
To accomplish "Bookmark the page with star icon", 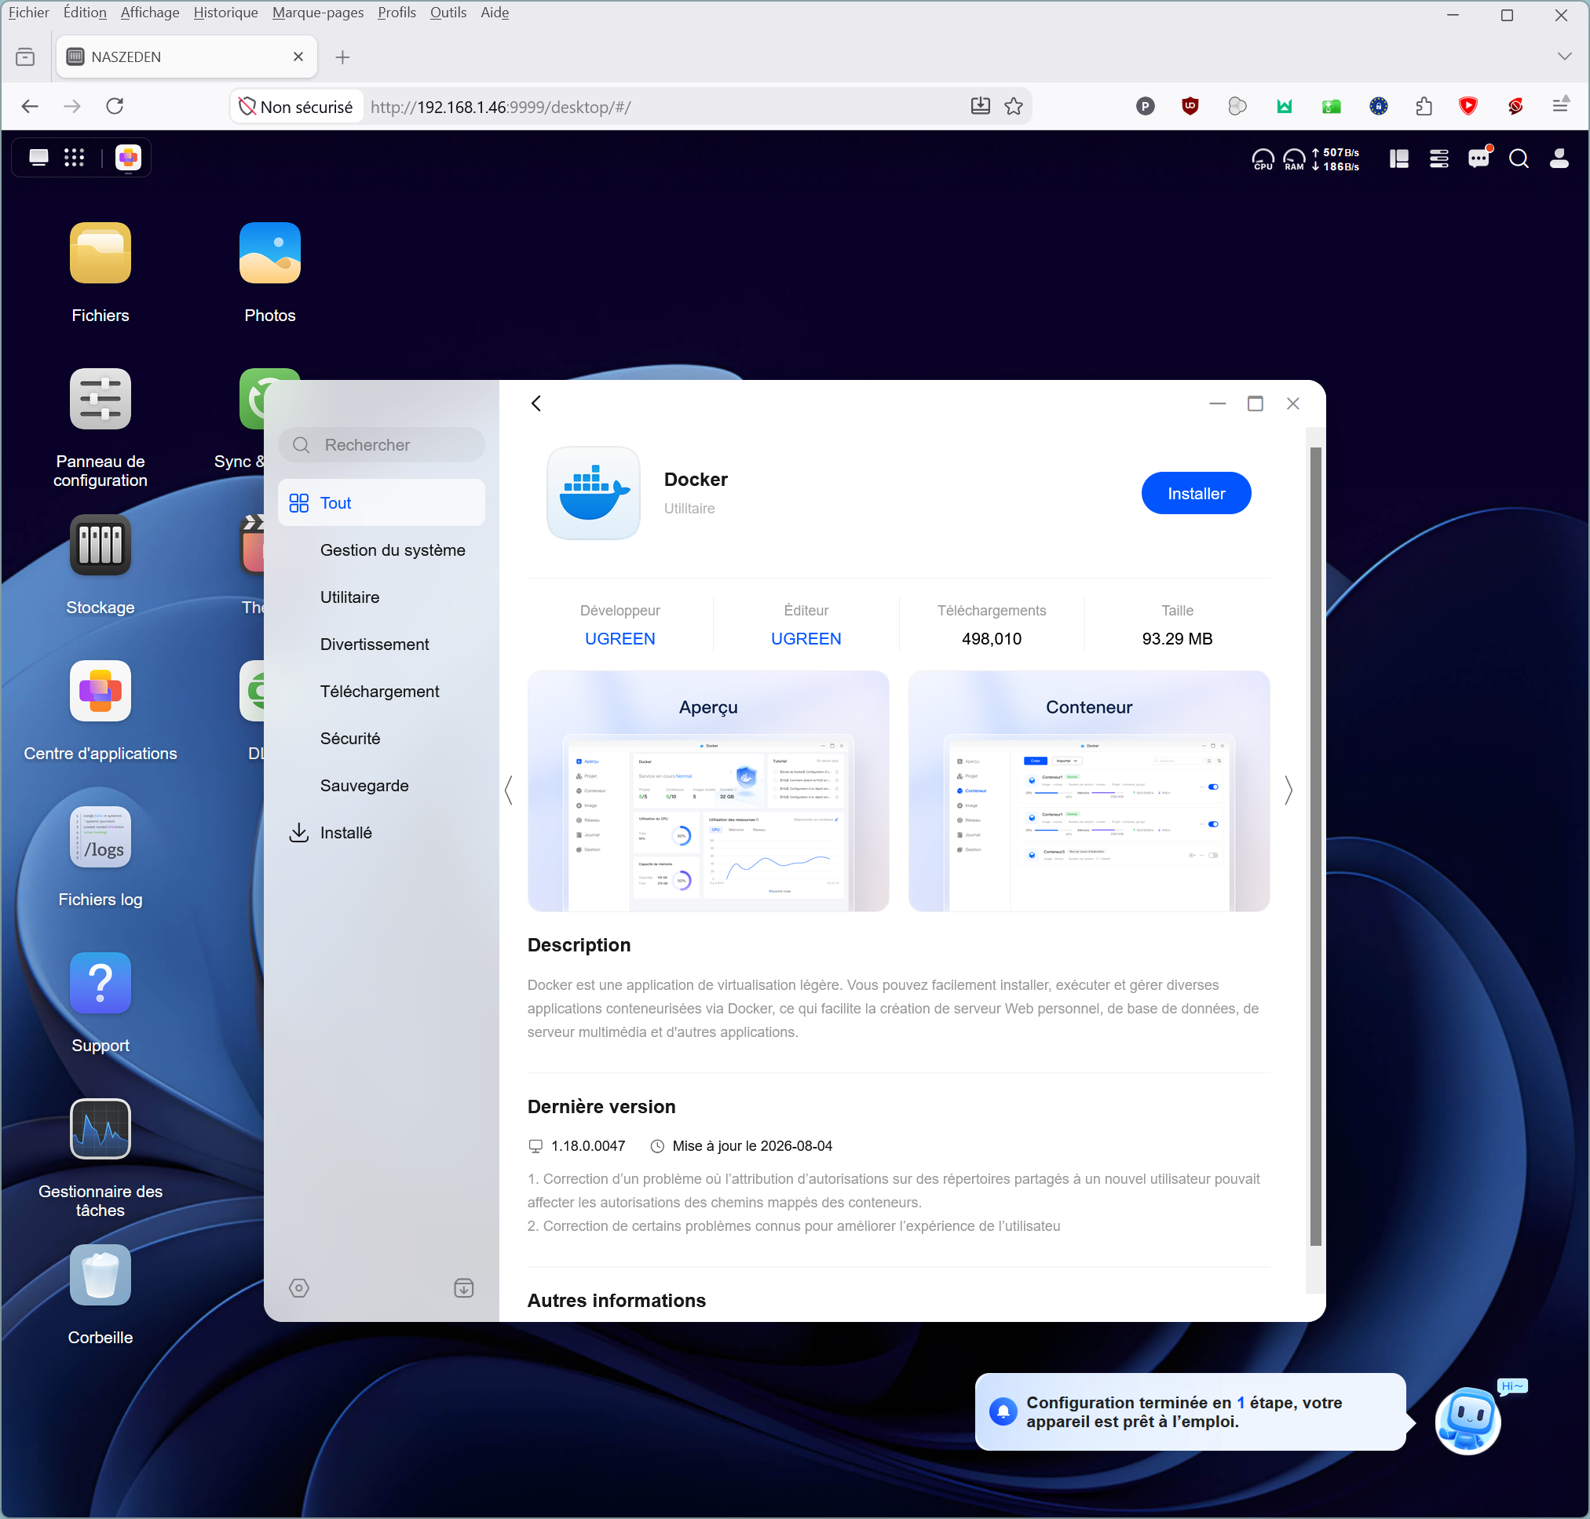I will (1014, 106).
